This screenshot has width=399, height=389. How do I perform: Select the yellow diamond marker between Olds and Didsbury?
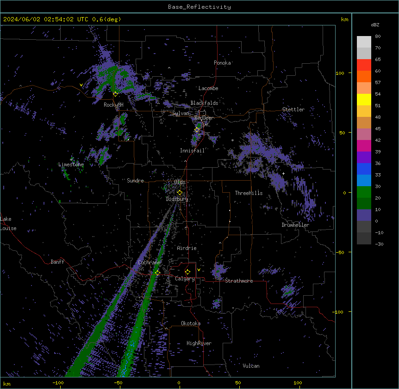(180, 193)
